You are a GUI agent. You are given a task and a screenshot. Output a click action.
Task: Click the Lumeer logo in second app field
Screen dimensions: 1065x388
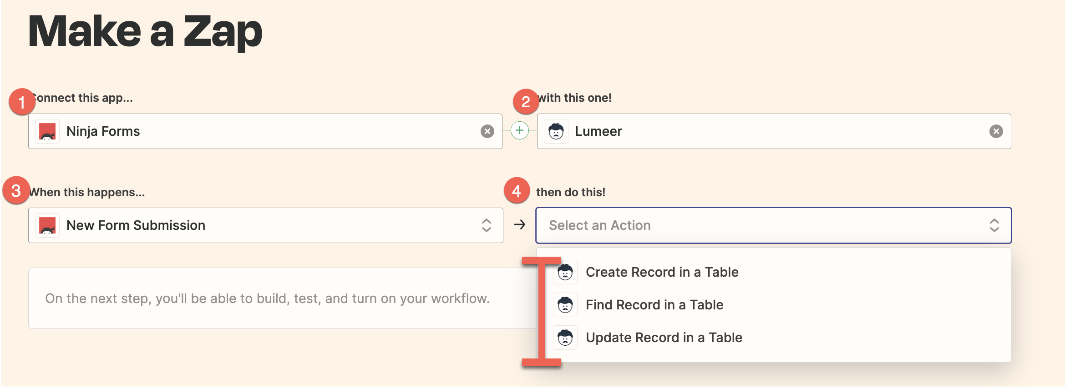click(x=556, y=131)
